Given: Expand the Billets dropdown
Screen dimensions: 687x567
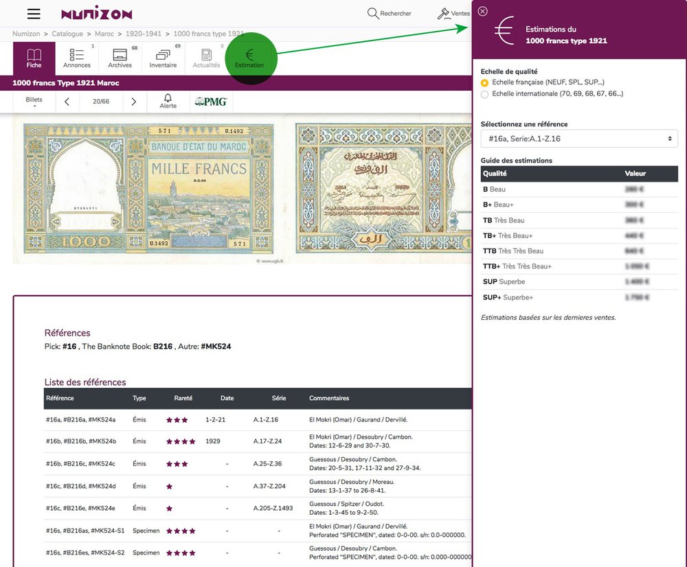Looking at the screenshot, I should pyautogui.click(x=34, y=102).
